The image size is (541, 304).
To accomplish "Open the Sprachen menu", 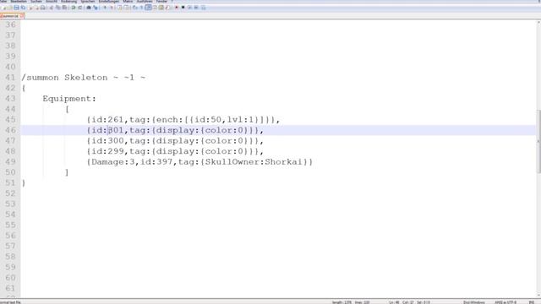I will pos(88,2).
